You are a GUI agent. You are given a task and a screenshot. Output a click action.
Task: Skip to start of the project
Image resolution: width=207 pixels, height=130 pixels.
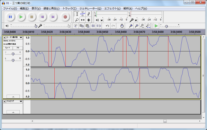42,17
